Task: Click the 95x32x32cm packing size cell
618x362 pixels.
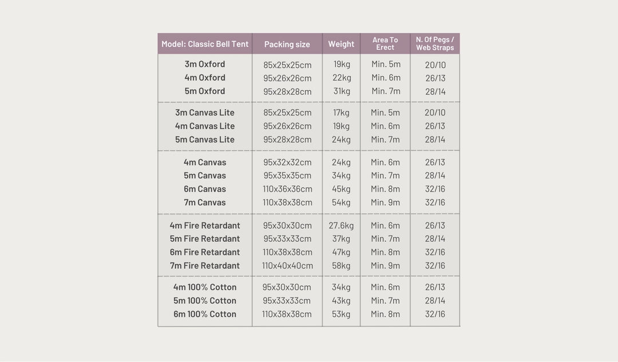Action: click(x=287, y=162)
